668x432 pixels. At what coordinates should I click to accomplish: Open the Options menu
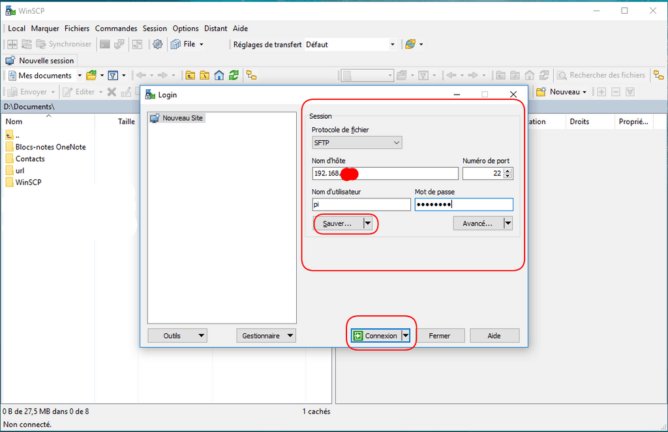pyautogui.click(x=185, y=29)
